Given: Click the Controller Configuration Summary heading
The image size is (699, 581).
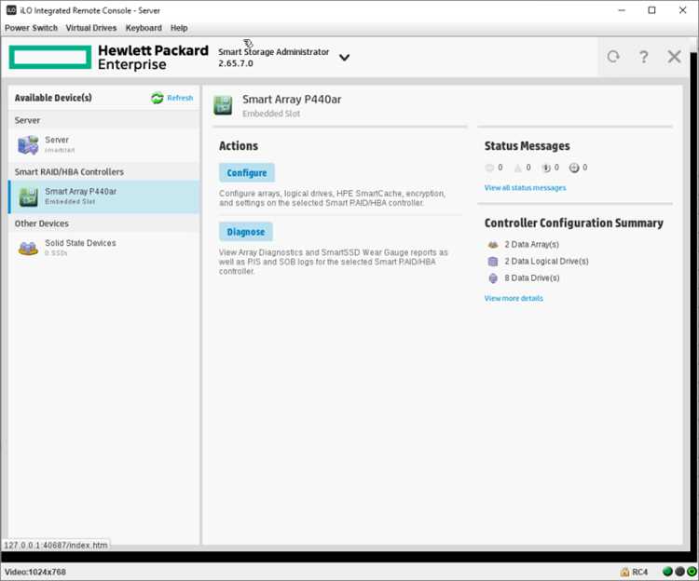Looking at the screenshot, I should (x=574, y=223).
